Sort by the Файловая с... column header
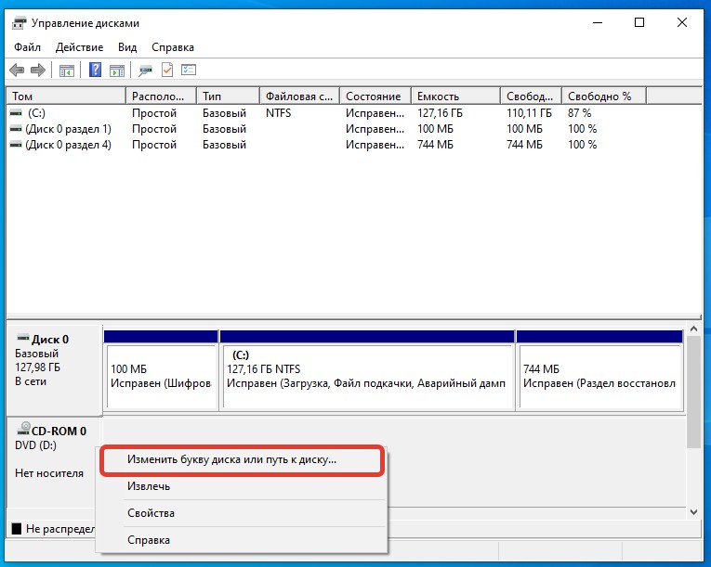Viewport: 711px width, 567px height. point(299,97)
